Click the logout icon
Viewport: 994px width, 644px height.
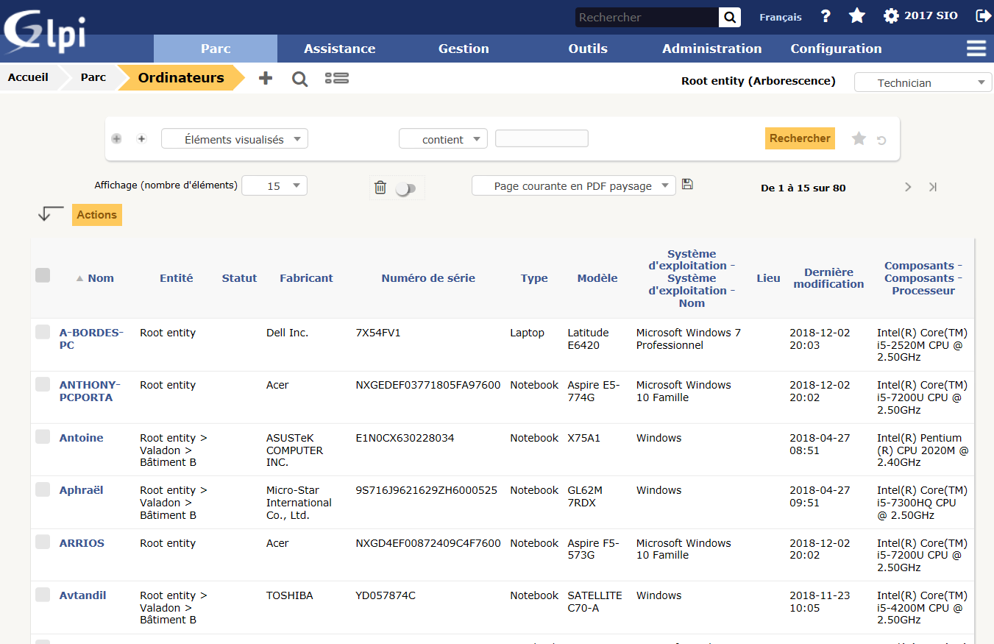point(983,15)
